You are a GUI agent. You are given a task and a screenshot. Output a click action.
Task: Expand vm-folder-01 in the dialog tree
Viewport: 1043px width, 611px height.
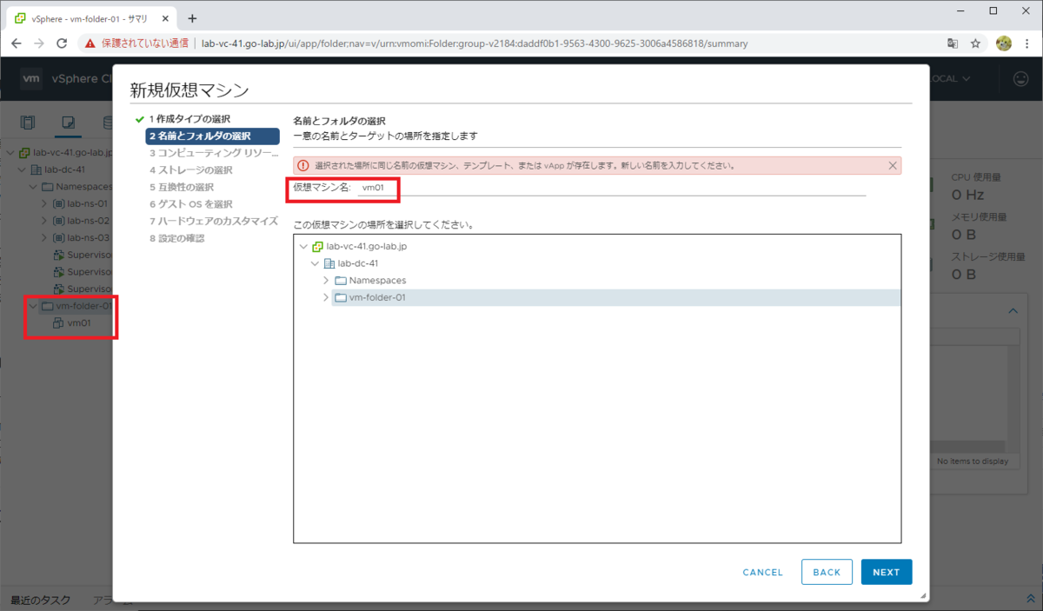click(327, 297)
